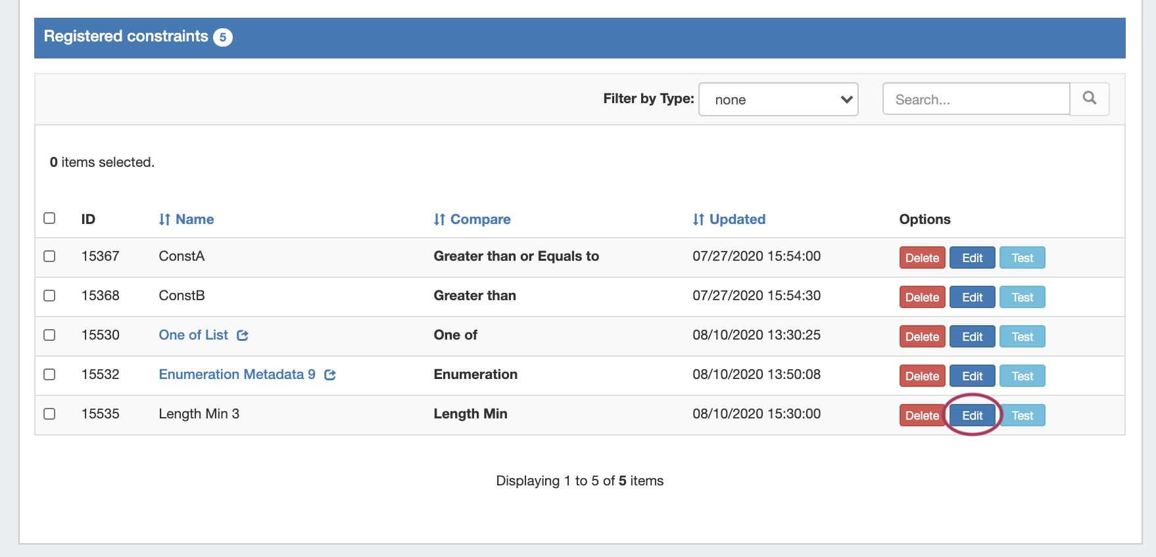Open the Enumeration Metadata 9 link
The width and height of the screenshot is (1156, 557).
tap(237, 374)
